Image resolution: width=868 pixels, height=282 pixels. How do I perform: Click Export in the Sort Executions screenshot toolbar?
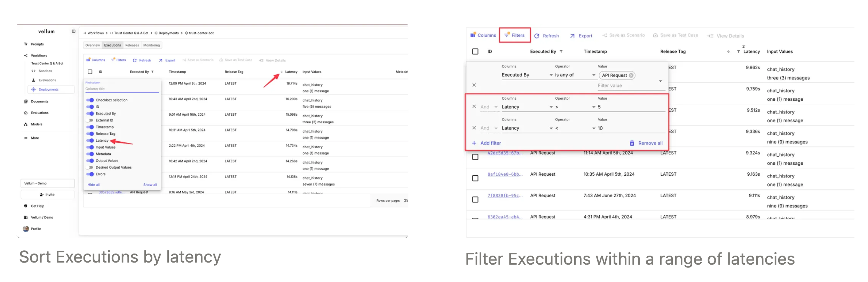coord(167,60)
